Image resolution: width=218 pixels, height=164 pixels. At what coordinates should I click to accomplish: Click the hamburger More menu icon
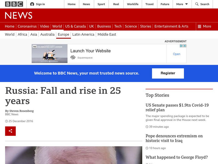pos(199,27)
